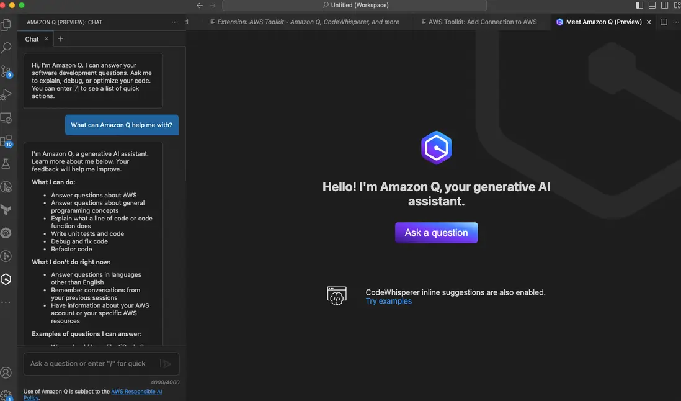
Task: Open the Terraform view in activity bar
Action: [6, 210]
